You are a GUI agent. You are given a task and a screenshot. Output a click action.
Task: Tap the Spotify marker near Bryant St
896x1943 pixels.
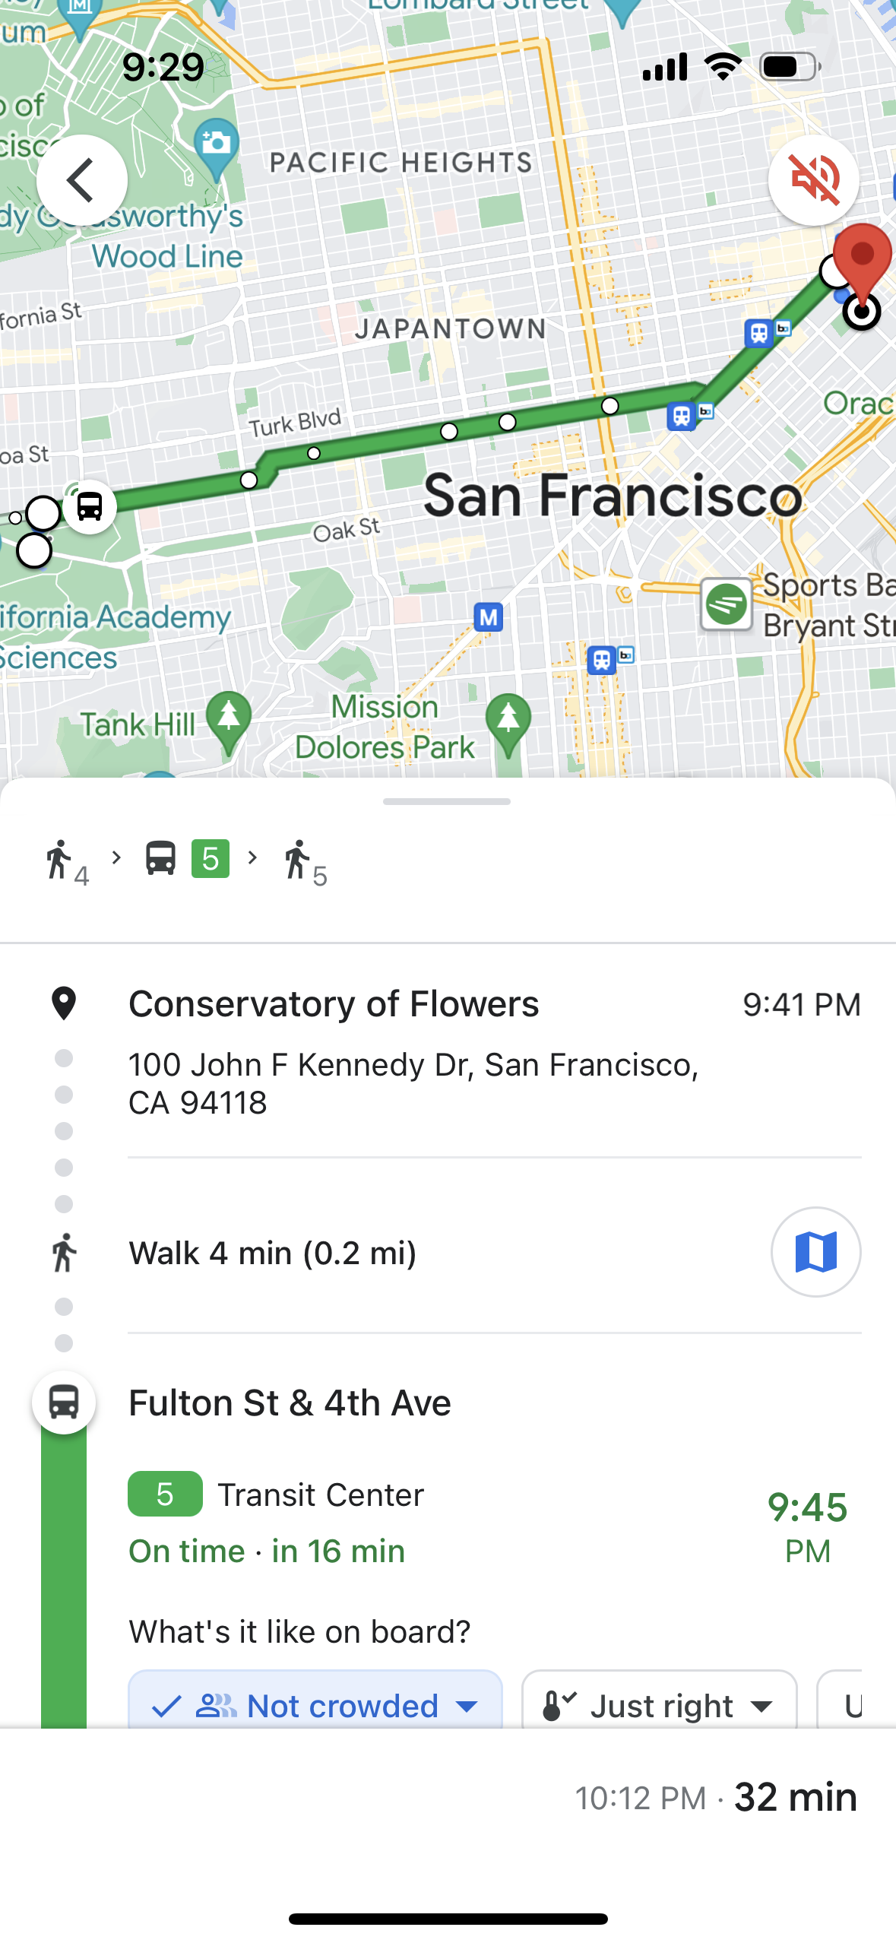[x=727, y=604]
